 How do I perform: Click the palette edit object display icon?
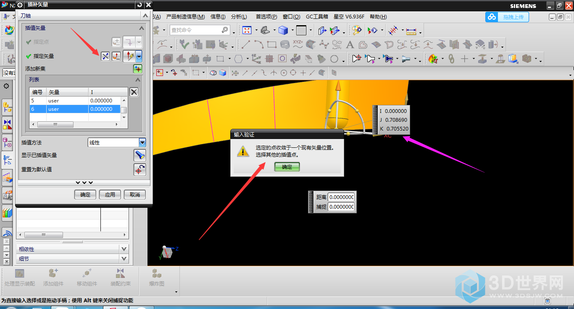(x=357, y=31)
